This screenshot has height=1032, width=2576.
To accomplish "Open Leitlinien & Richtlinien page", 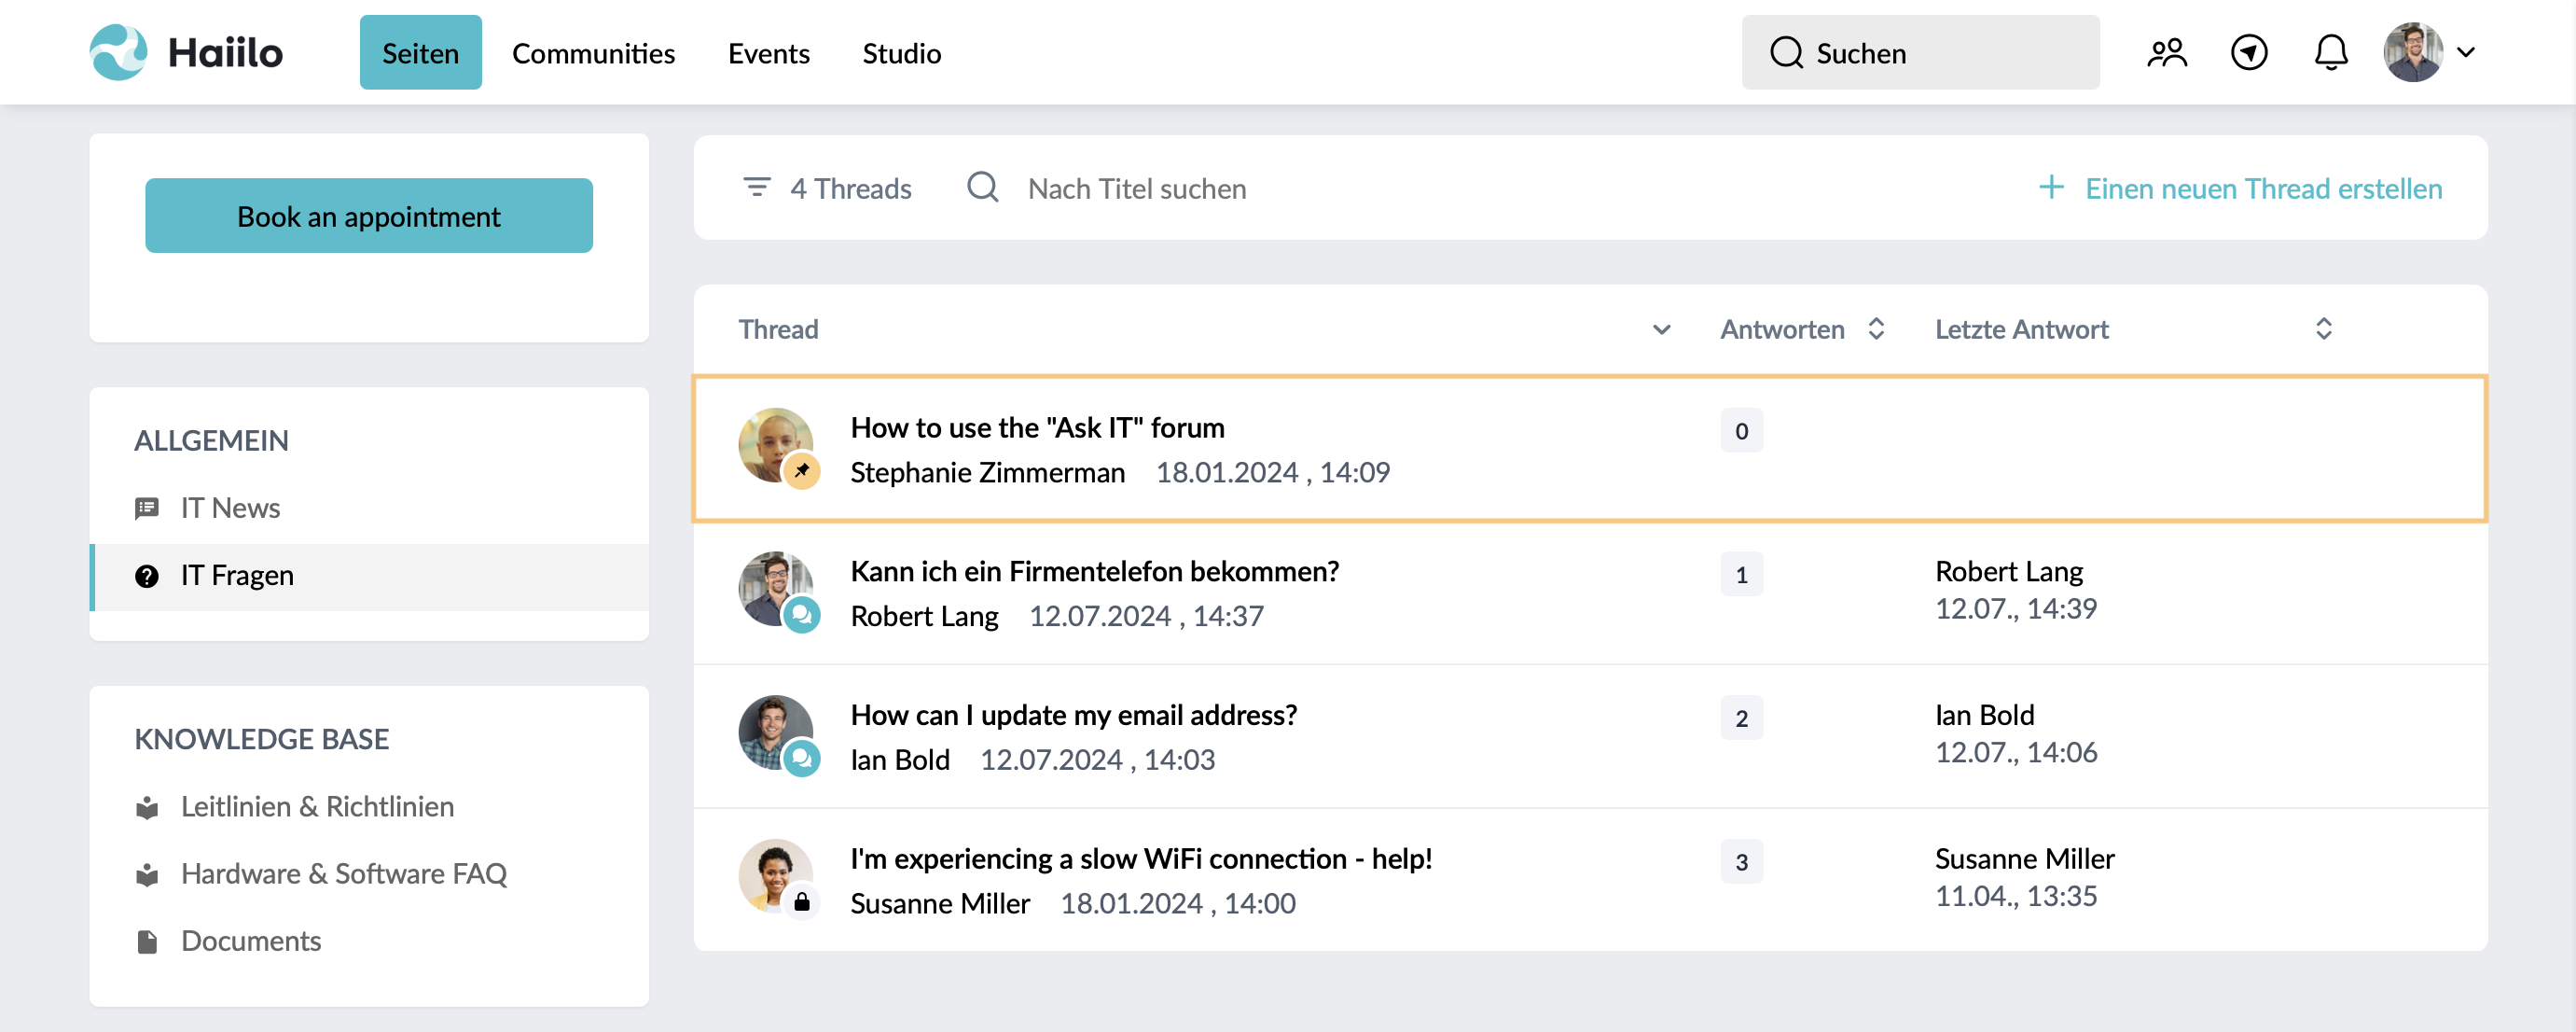I will (x=317, y=806).
